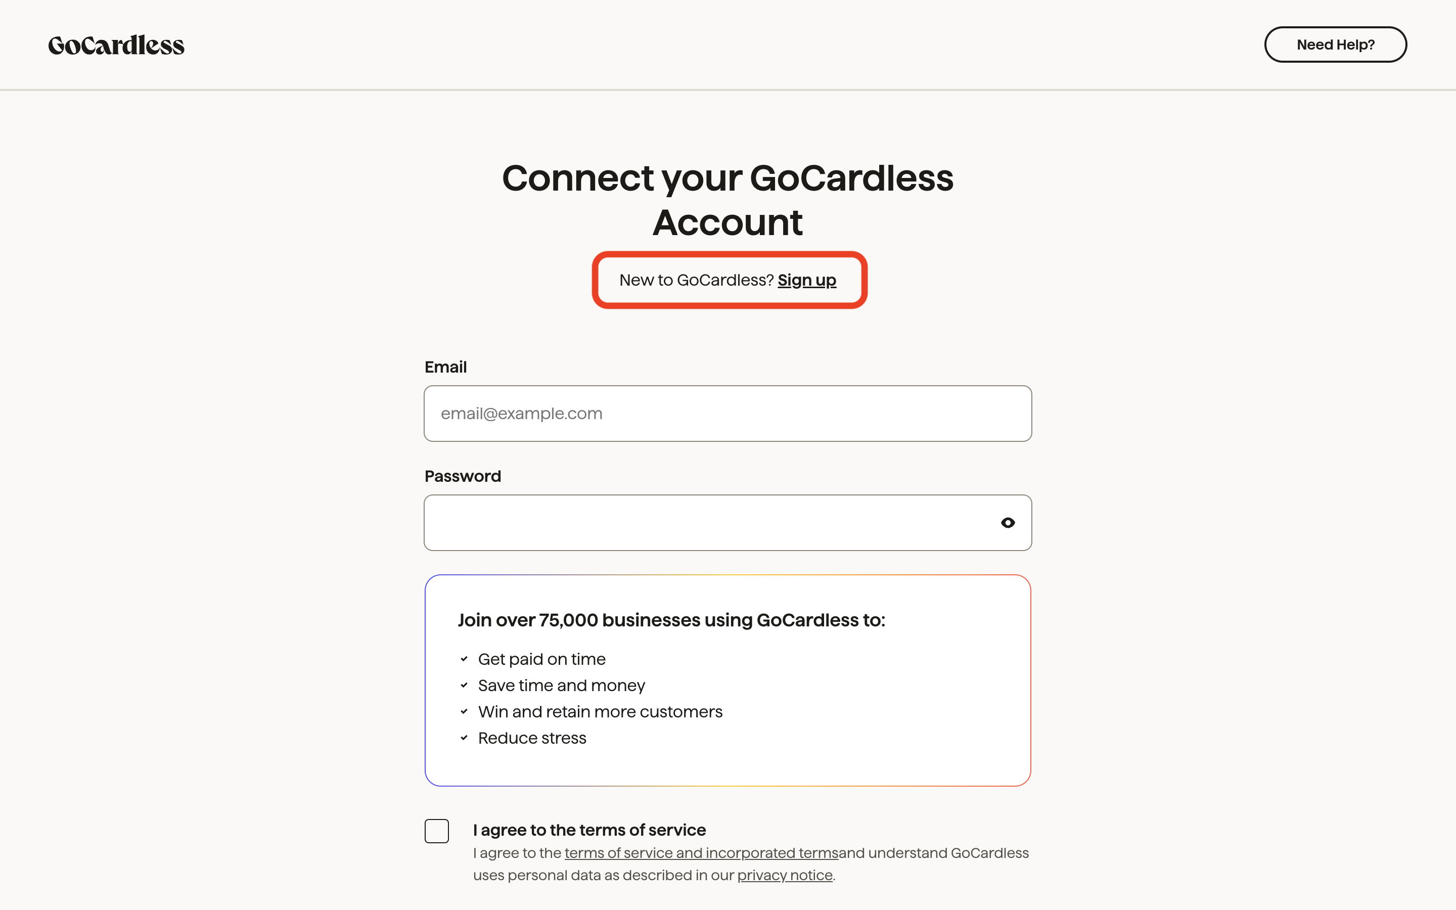This screenshot has width=1456, height=910.
Task: Open the Sign up link
Action: 807,280
